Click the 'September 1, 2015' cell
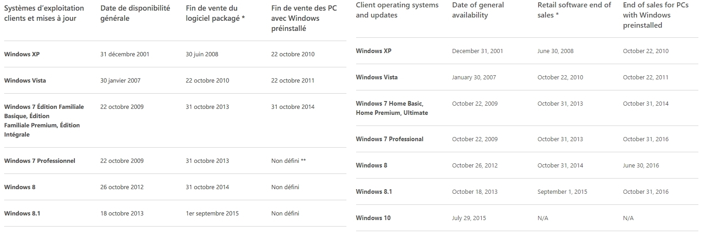The width and height of the screenshot is (703, 233). (562, 191)
